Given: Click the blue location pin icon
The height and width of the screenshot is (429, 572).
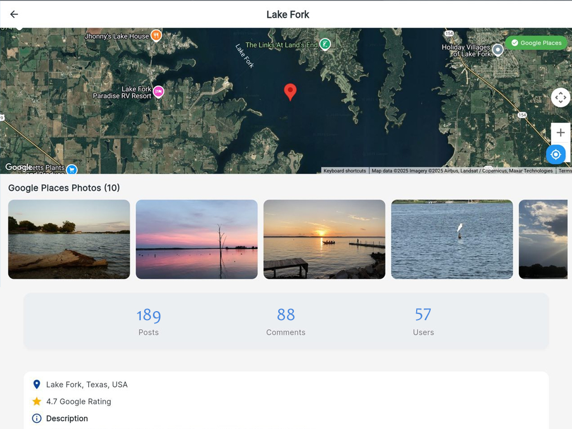Looking at the screenshot, I should [36, 384].
